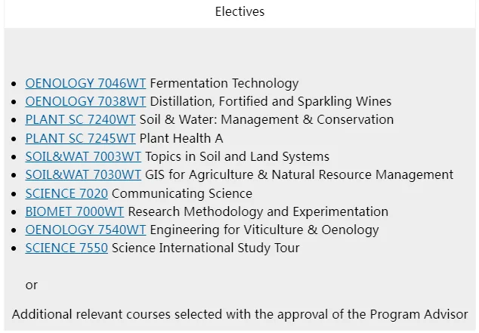Click the Additional relevant courses sentence
The width and height of the screenshot is (479, 333).
coord(239,314)
